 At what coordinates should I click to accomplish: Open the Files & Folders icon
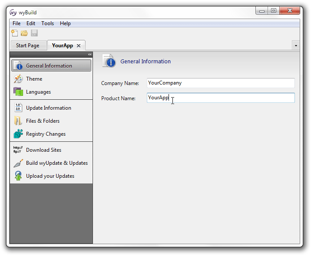coord(18,121)
